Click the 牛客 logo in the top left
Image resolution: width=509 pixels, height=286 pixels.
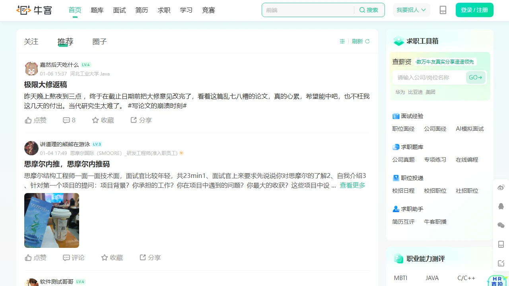pyautogui.click(x=34, y=10)
